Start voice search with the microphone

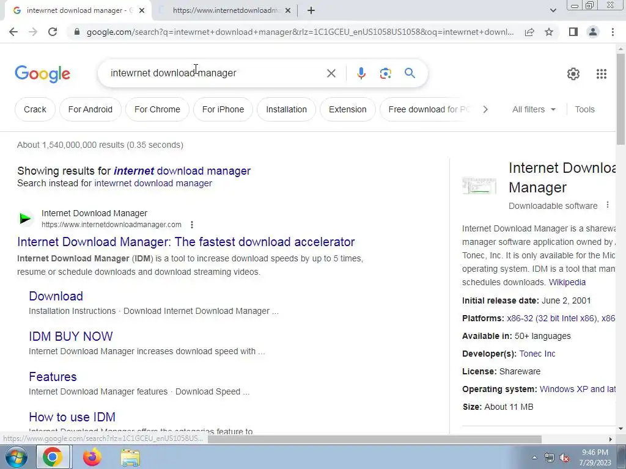click(361, 73)
